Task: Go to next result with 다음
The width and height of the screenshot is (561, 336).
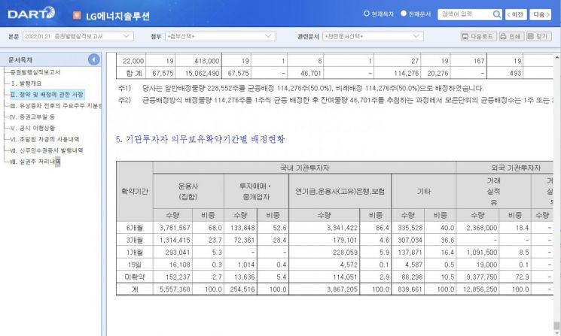Action: pos(540,14)
